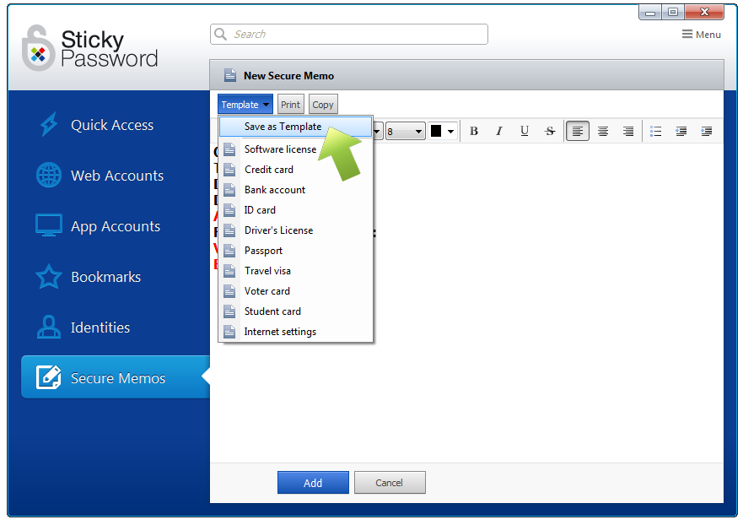Viewport: 743px width, 525px height.
Task: Click the Student card template icon
Action: (x=230, y=311)
